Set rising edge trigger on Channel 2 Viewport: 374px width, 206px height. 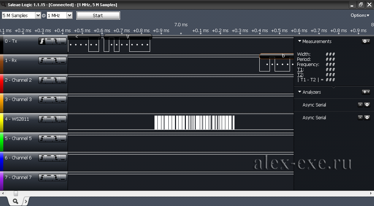tap(42, 80)
